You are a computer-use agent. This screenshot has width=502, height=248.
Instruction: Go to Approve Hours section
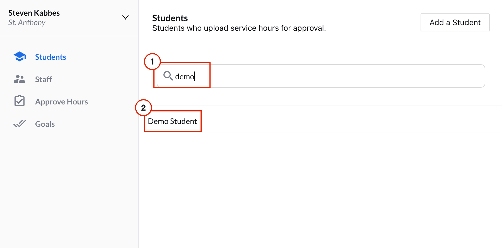(x=62, y=102)
